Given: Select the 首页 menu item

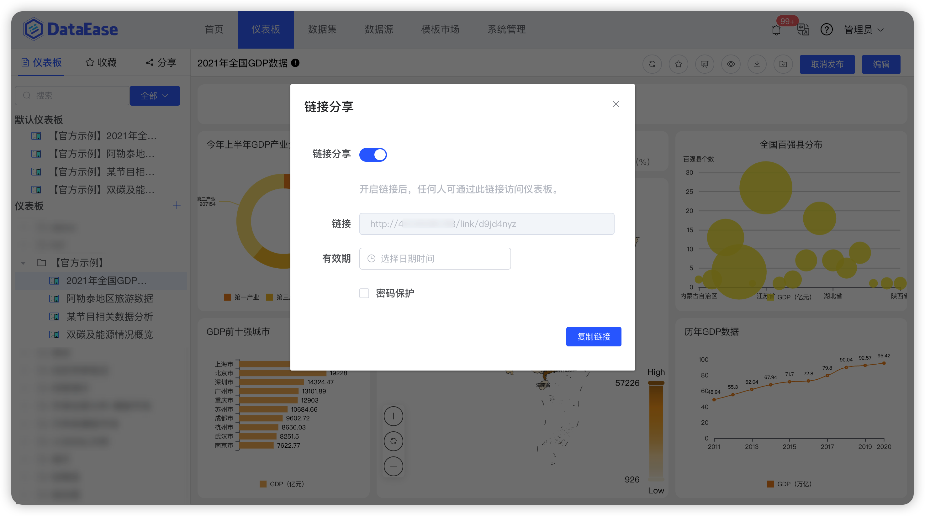Looking at the screenshot, I should pos(214,29).
